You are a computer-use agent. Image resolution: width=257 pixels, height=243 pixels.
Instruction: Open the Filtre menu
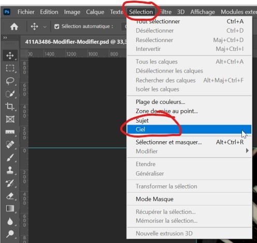click(x=165, y=12)
